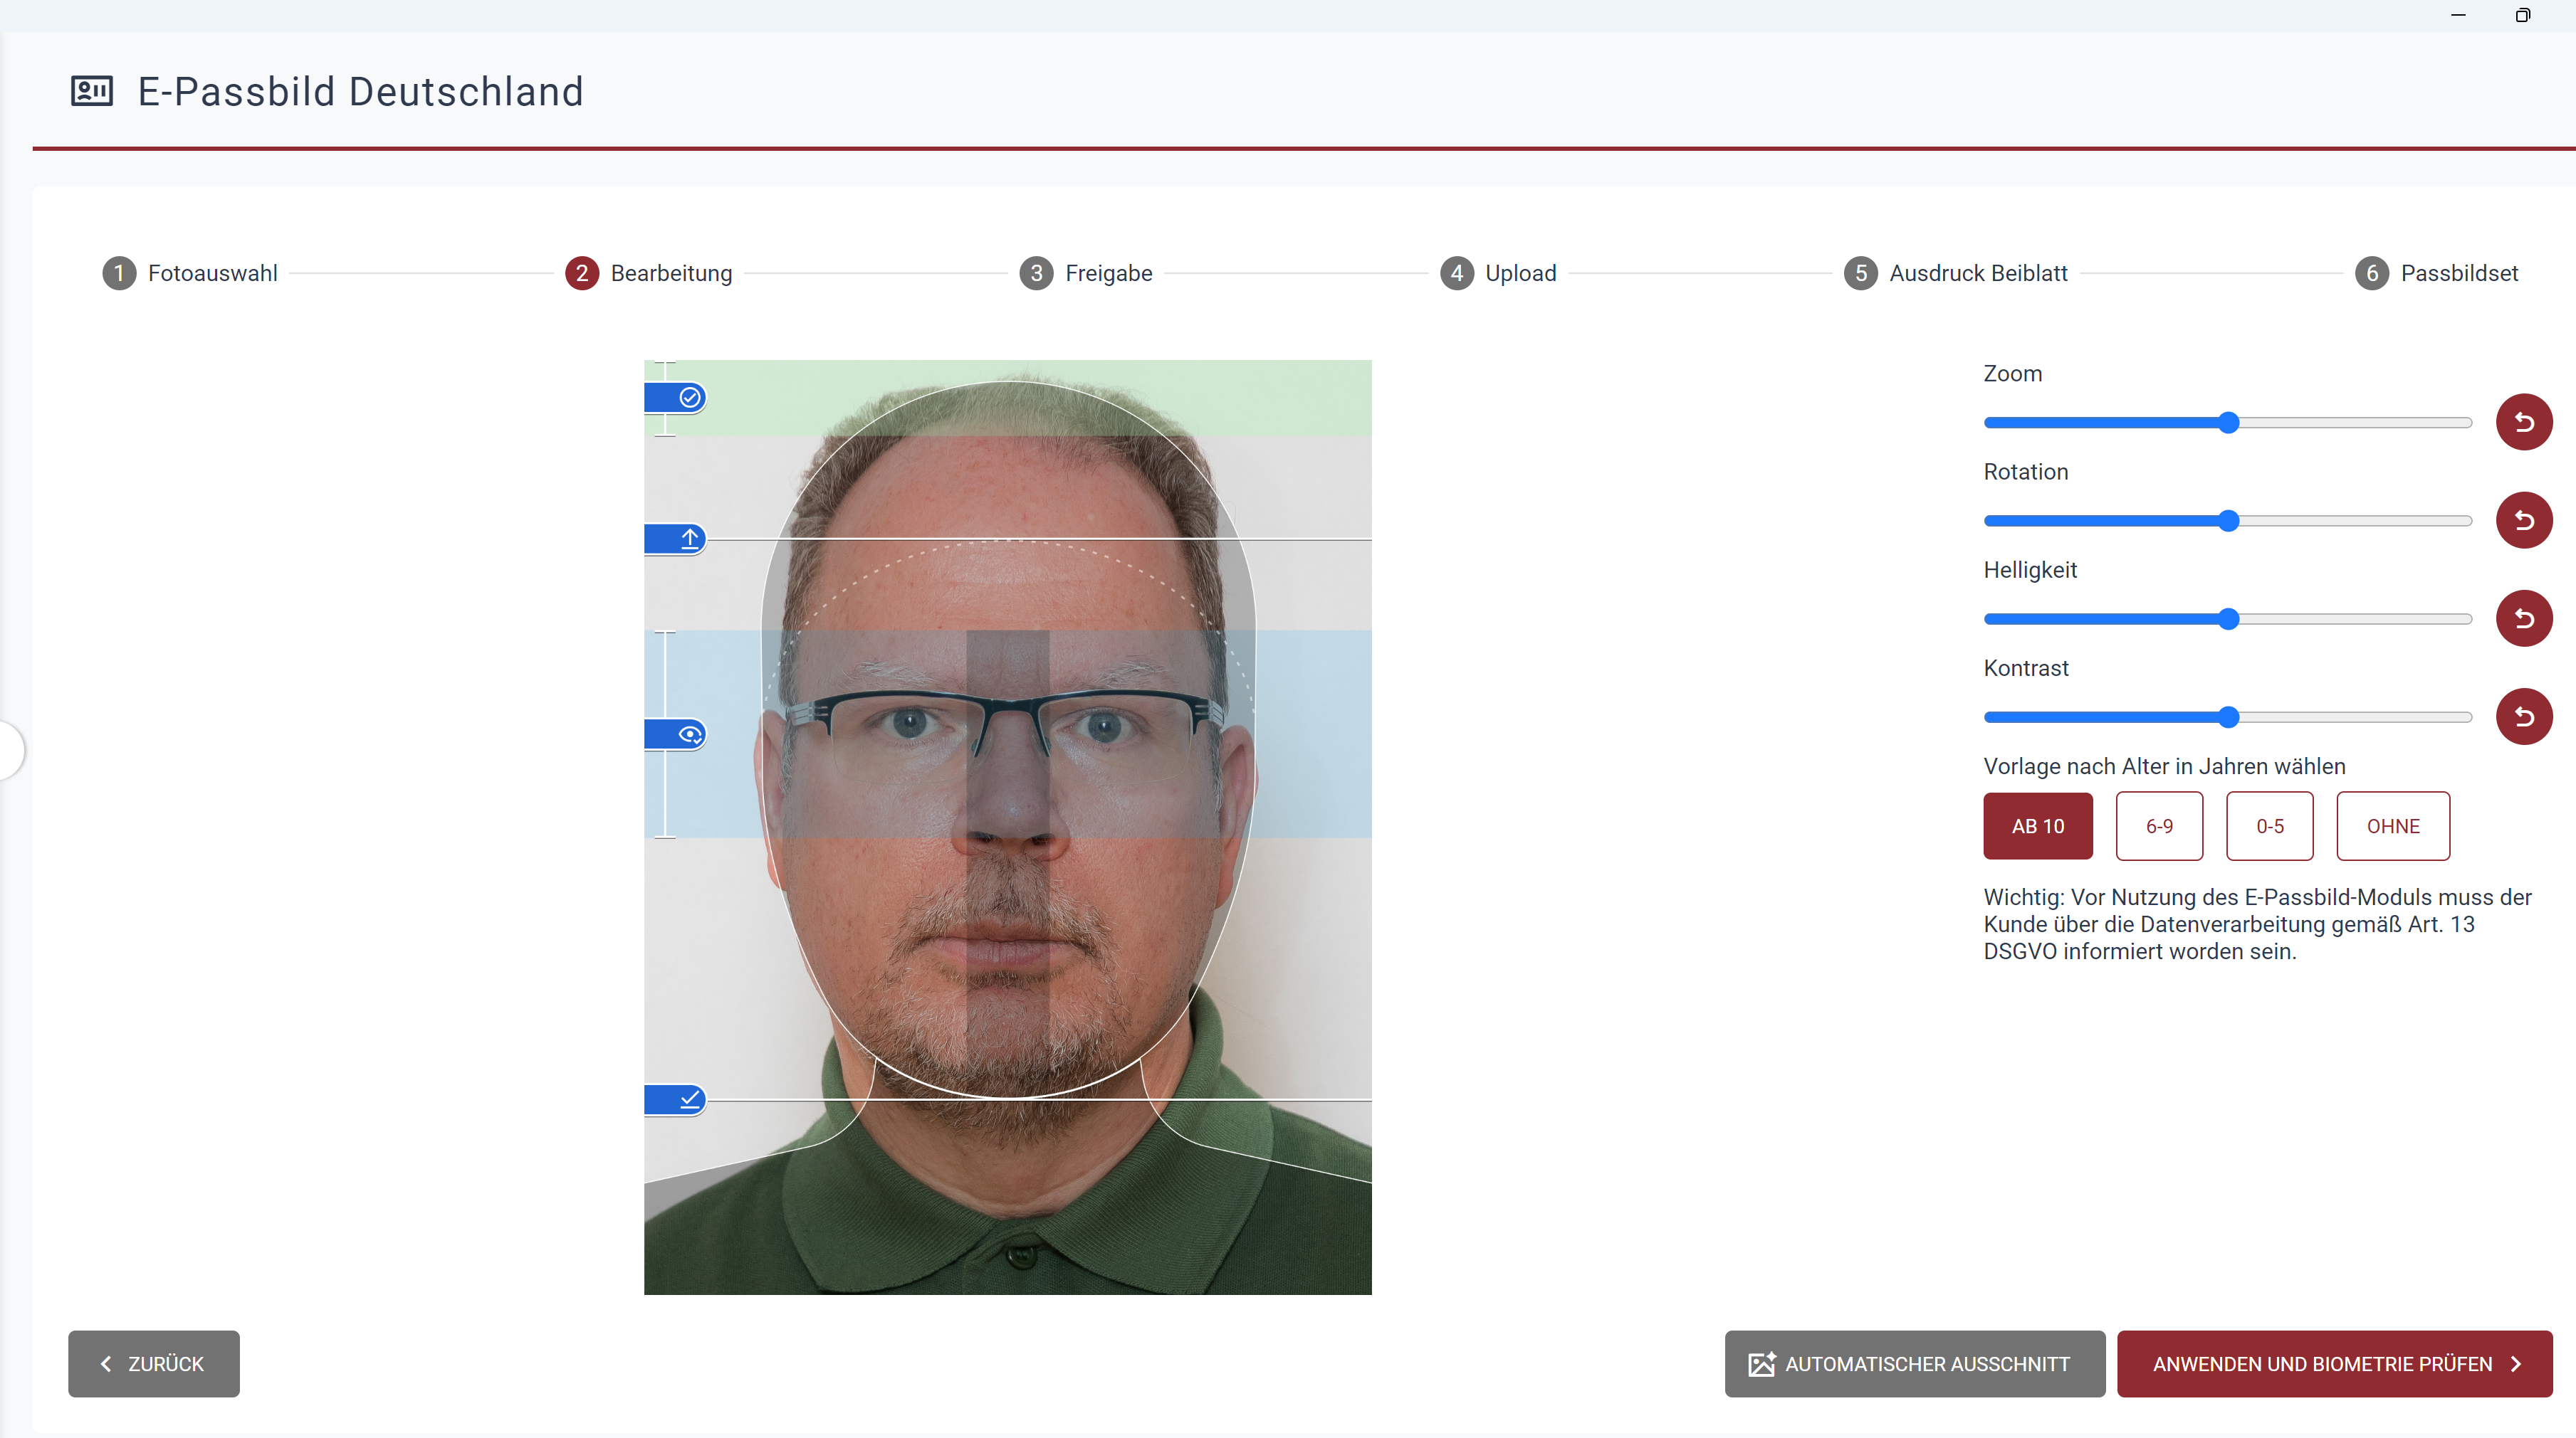Reset the Rotation slider

pos(2523,519)
